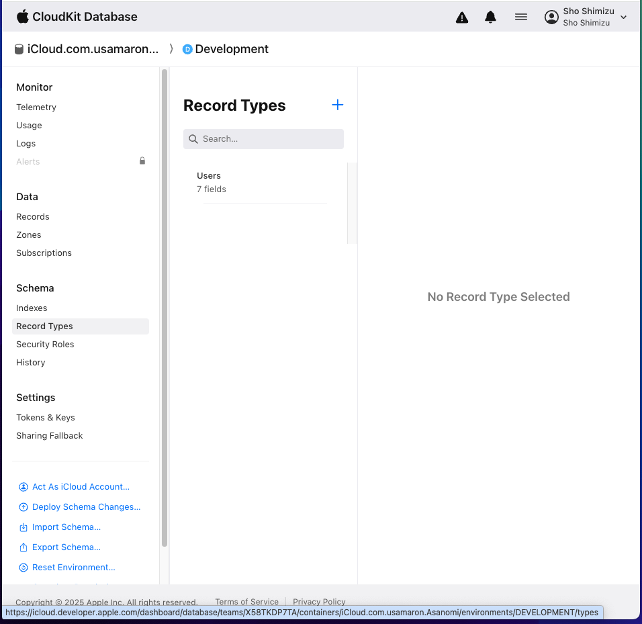642x624 pixels.
Task: Open the Development environment selector
Action: pos(226,49)
